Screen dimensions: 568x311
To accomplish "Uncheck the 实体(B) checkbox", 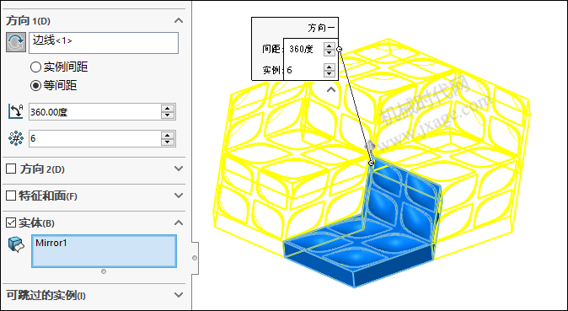I will [11, 223].
